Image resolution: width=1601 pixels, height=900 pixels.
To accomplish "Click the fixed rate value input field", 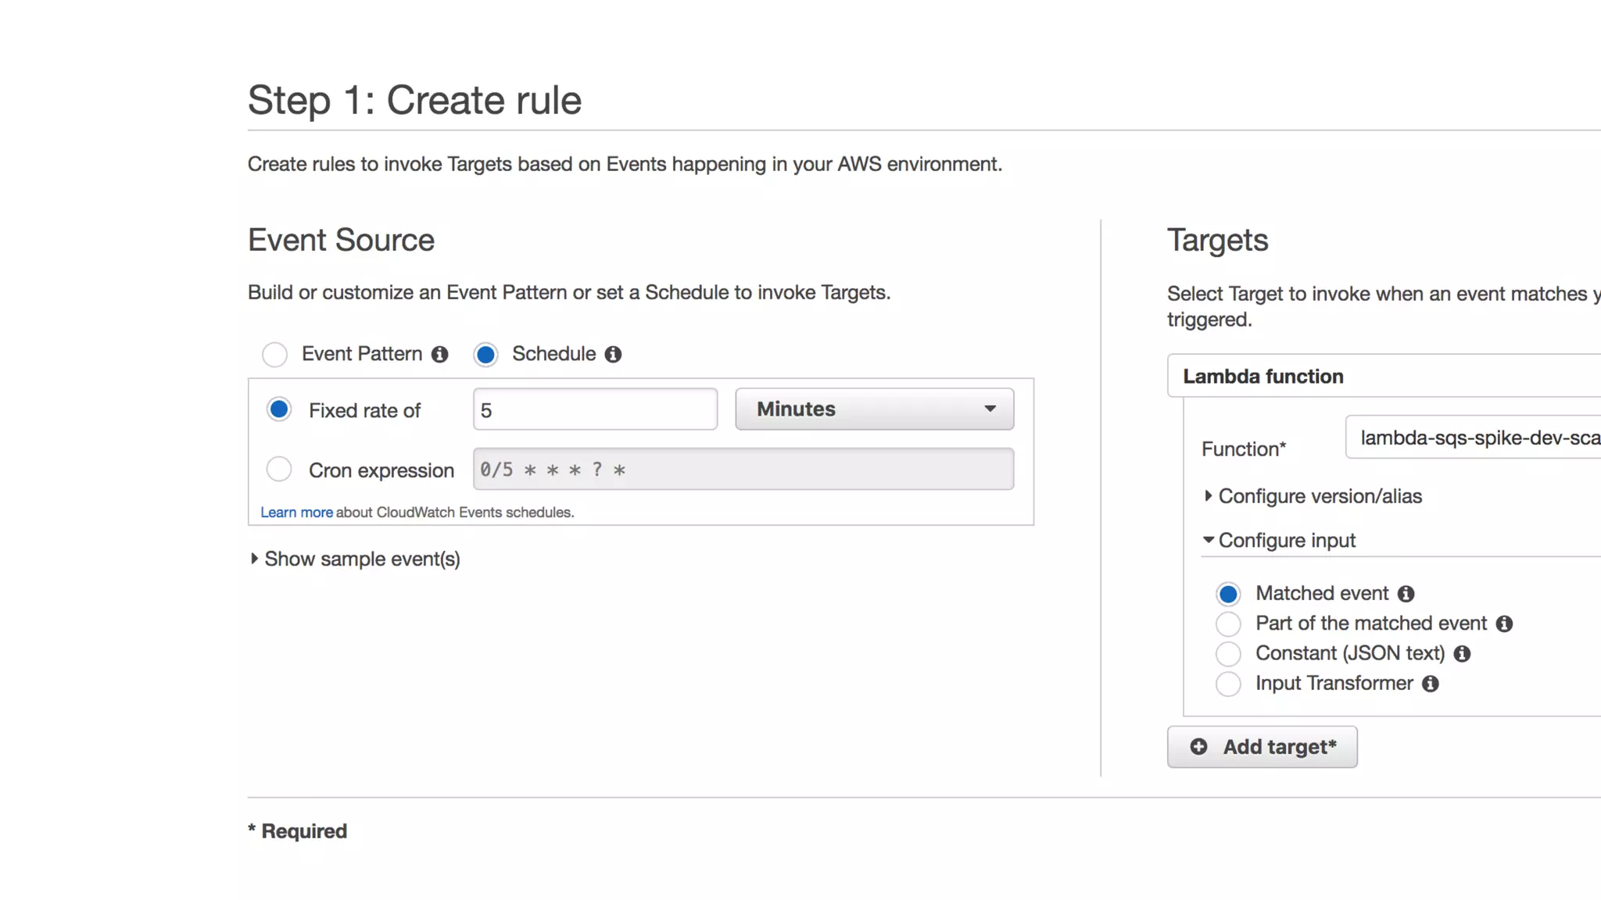I will coord(595,409).
